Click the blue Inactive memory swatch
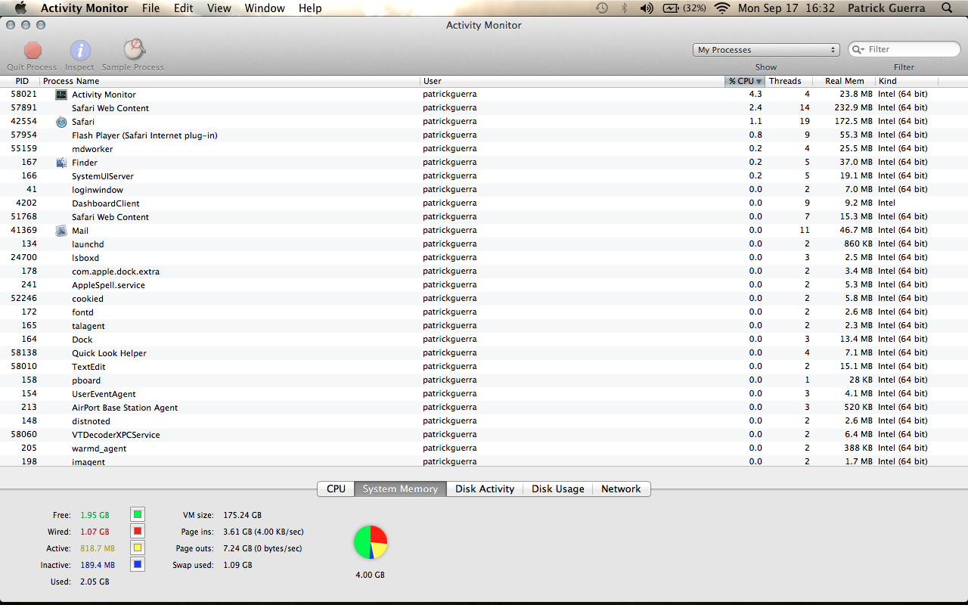 click(138, 565)
